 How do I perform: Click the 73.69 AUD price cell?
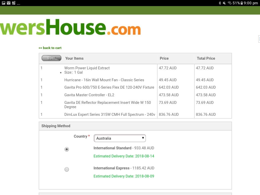click(x=168, y=103)
